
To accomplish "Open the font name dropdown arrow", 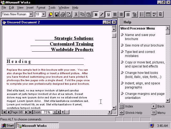I will pyautogui.click(x=31, y=14).
